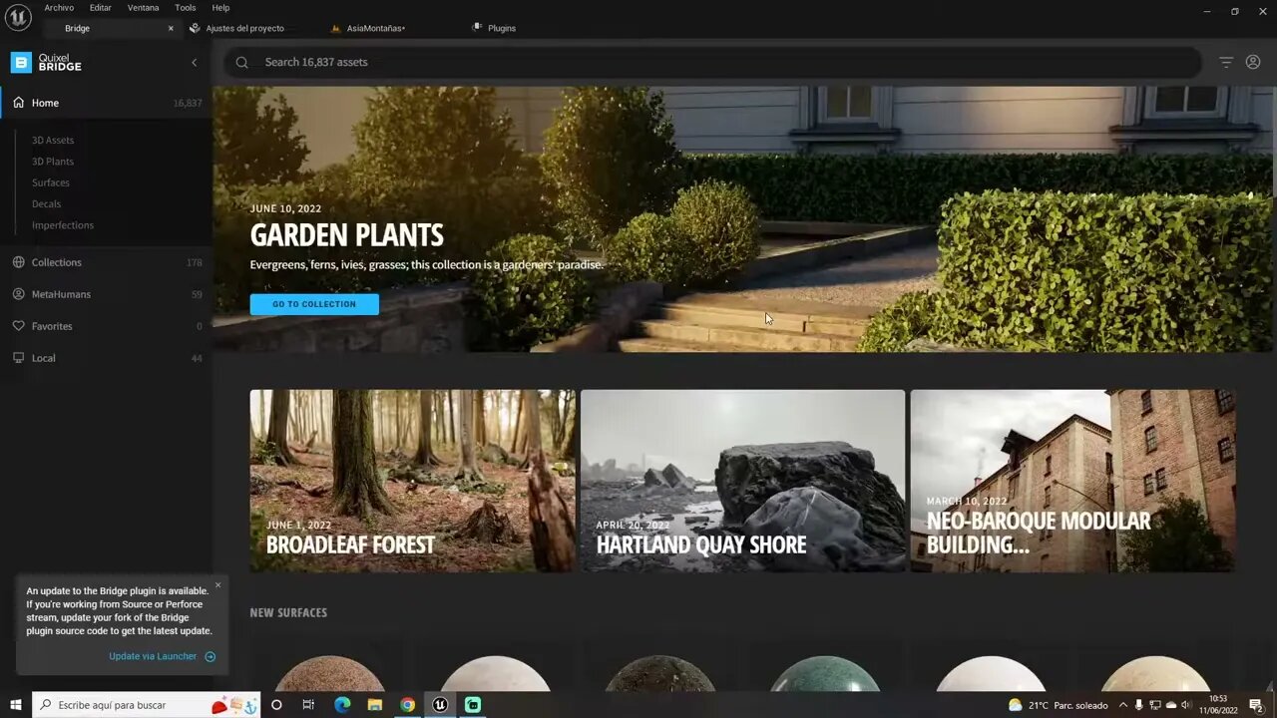Open Neo-Baroque Modular Building card
The width and height of the screenshot is (1277, 718).
(x=1073, y=481)
